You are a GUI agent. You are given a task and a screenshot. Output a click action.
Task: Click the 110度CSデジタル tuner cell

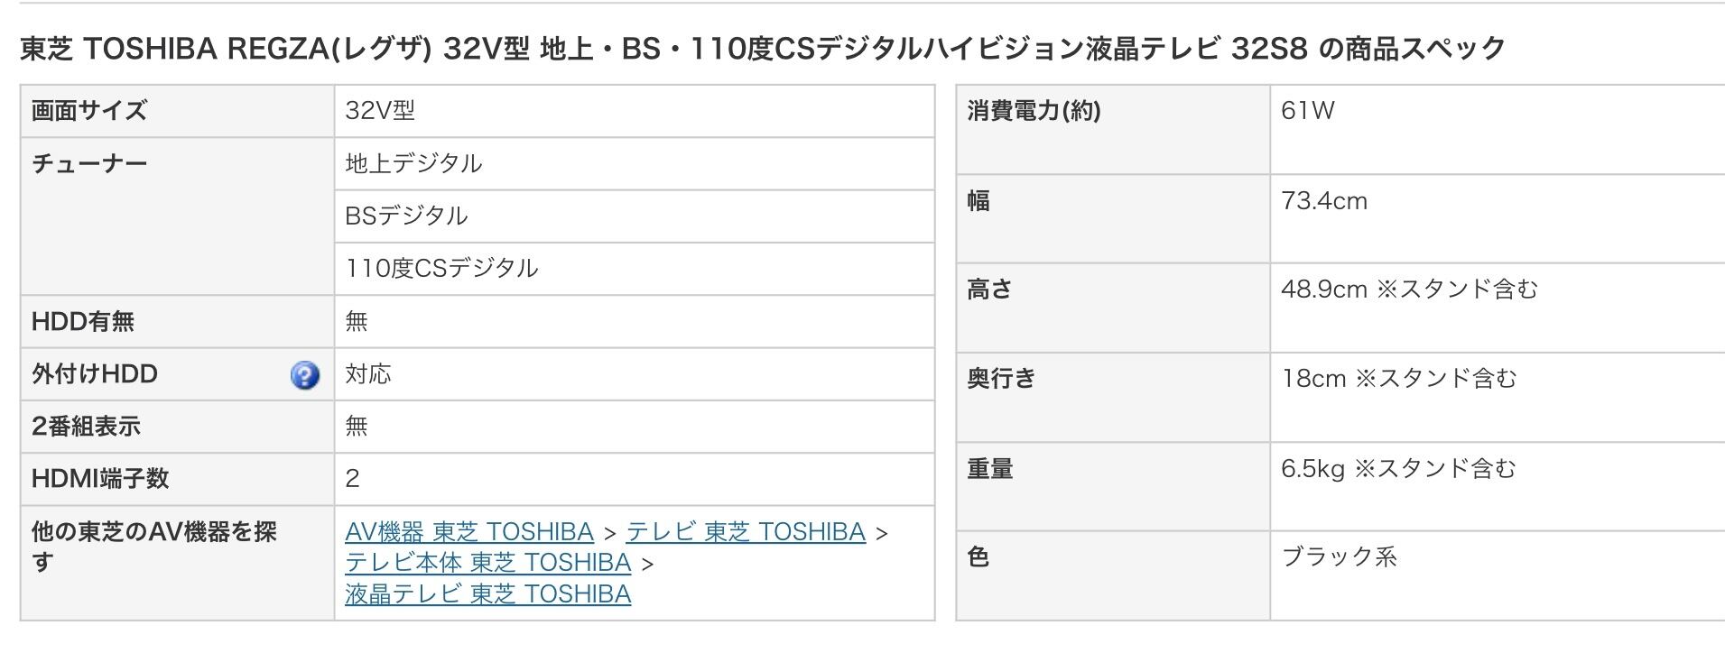[x=441, y=268]
